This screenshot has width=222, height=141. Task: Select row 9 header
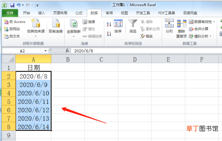coord(9,135)
